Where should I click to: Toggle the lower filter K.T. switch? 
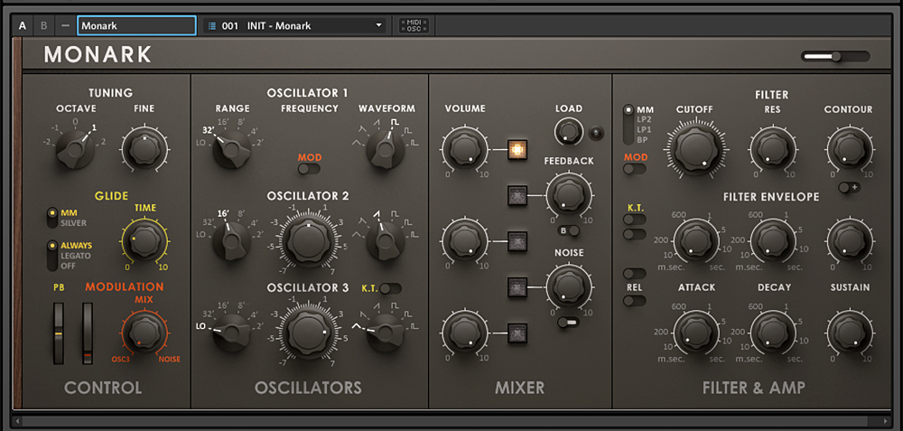634,233
